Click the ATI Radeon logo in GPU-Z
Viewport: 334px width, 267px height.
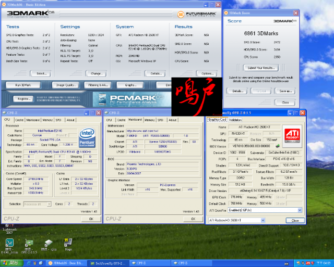click(x=292, y=136)
